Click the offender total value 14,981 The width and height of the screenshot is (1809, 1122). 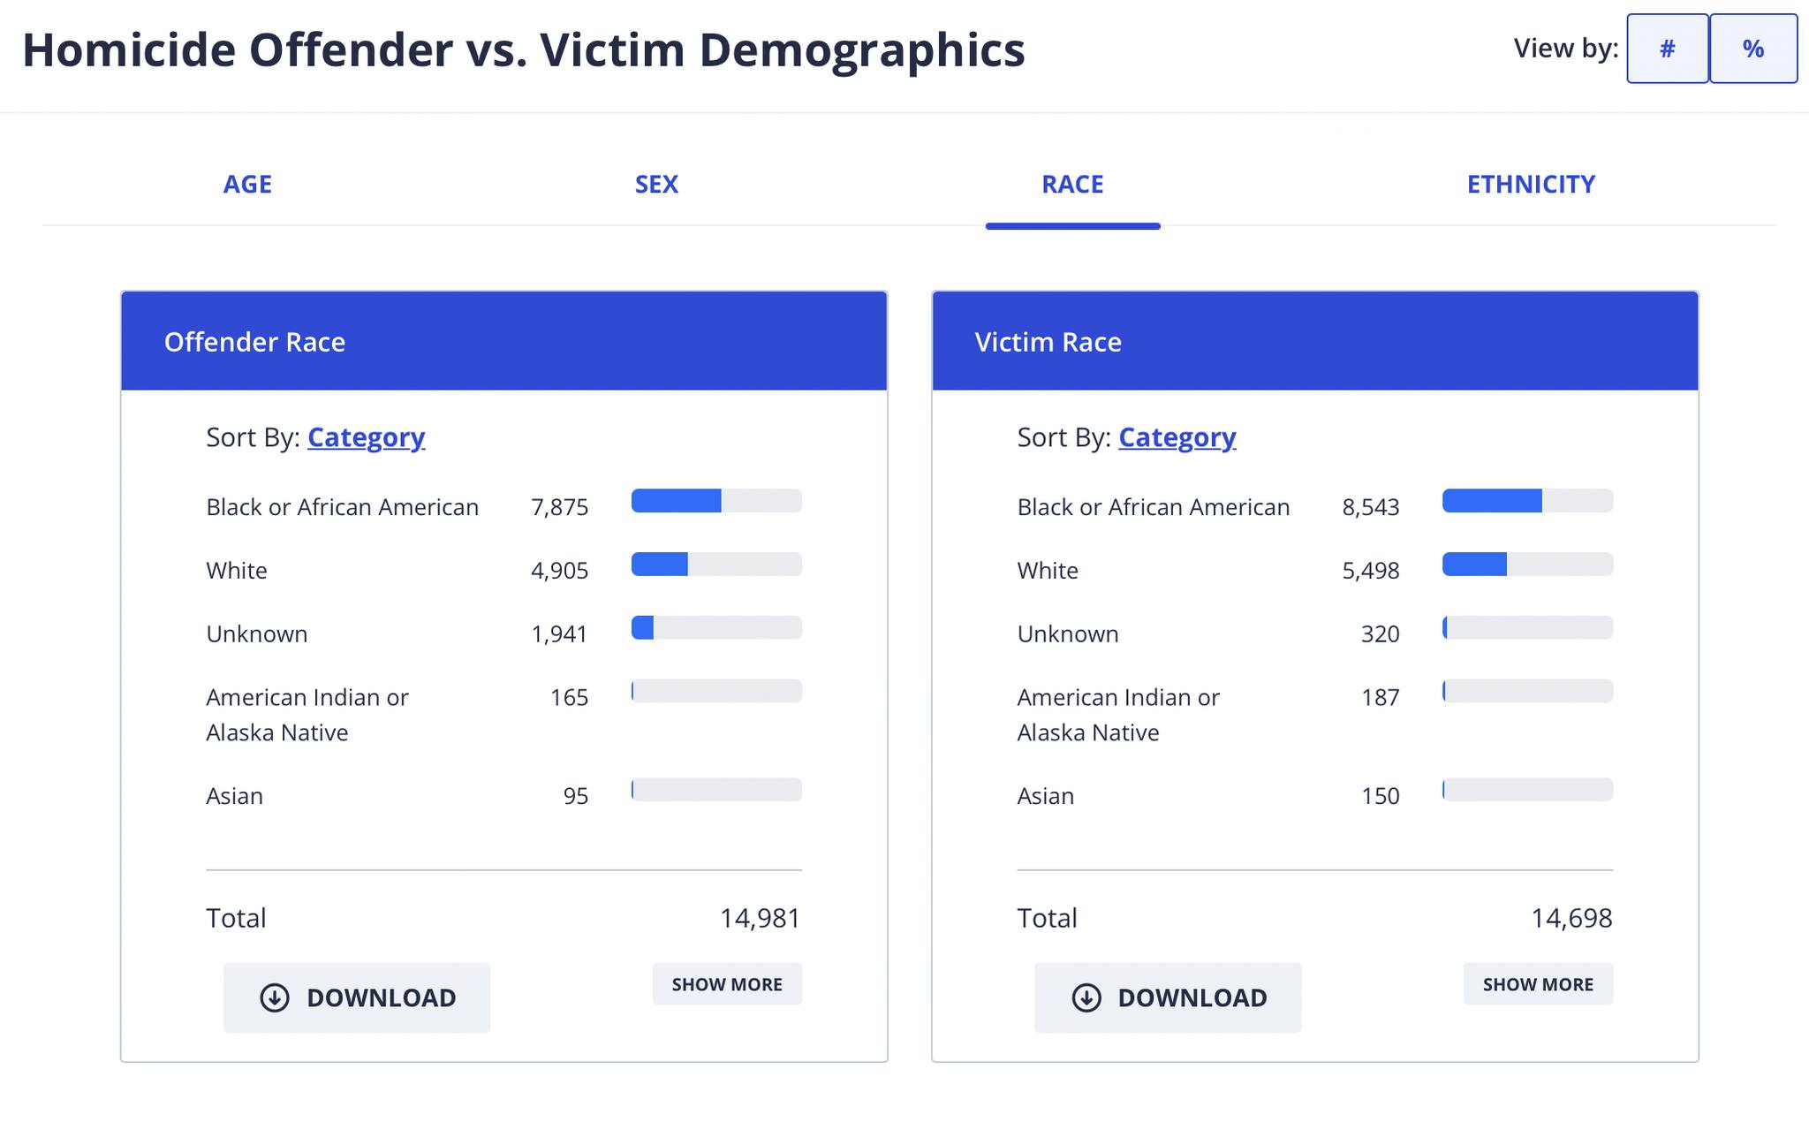tap(760, 918)
